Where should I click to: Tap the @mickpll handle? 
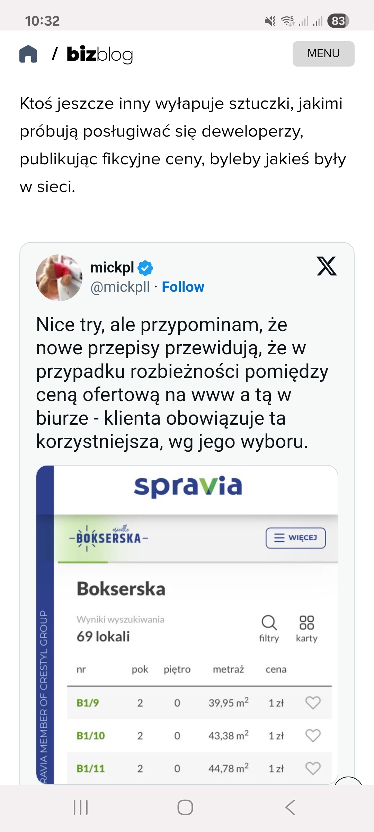coord(120,287)
